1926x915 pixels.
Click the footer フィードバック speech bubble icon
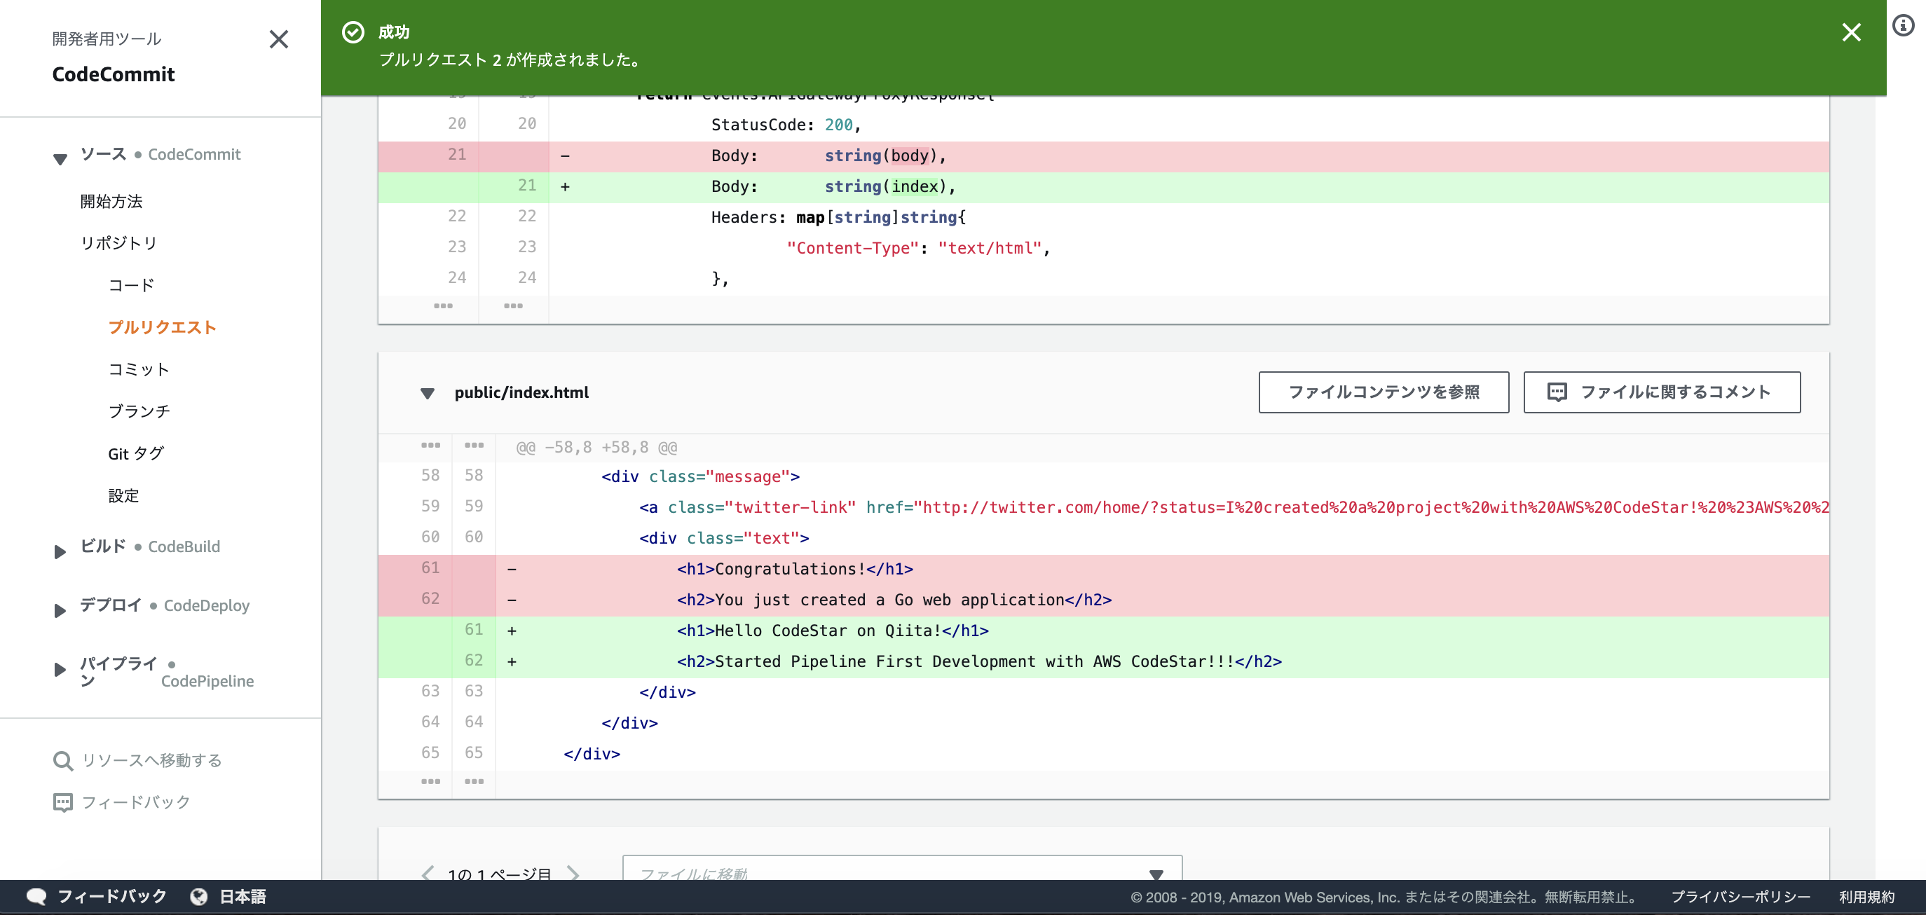(36, 897)
